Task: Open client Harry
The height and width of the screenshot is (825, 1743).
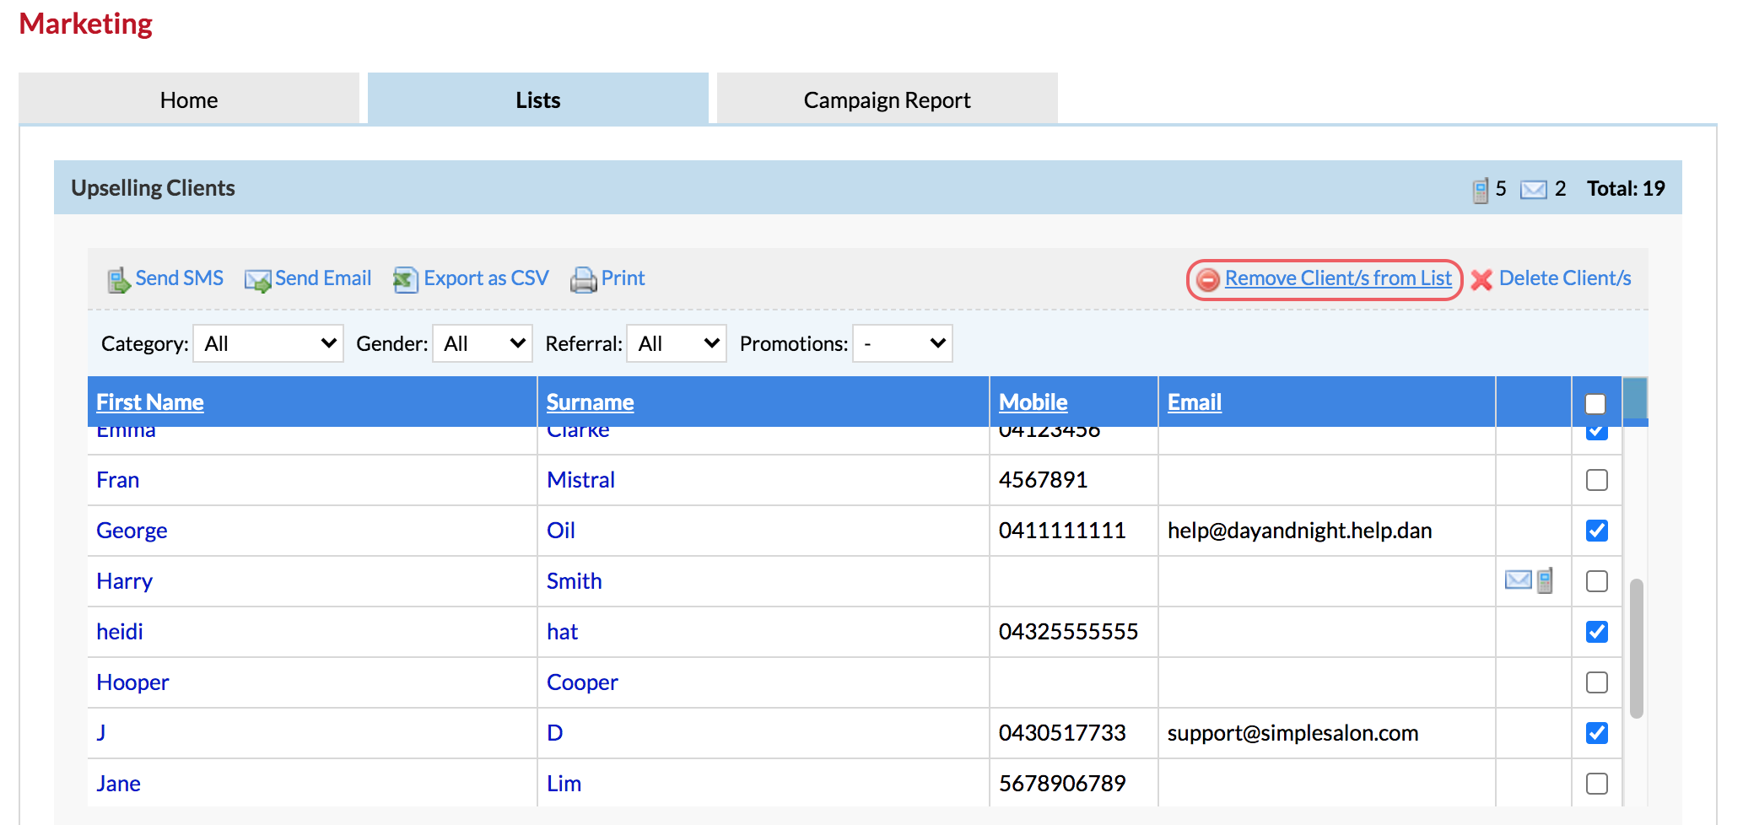Action: click(x=125, y=581)
